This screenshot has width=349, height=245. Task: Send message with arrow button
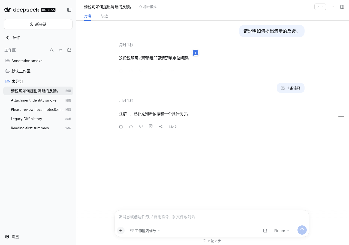(x=302, y=230)
